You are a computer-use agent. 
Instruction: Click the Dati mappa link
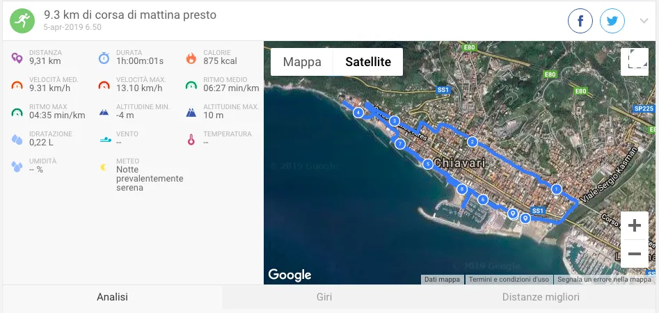click(x=442, y=280)
